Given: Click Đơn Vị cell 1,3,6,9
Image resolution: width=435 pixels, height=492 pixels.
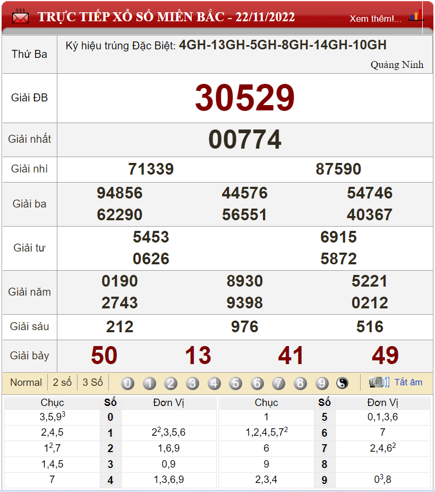Looking at the screenshot, I should coord(169,480).
